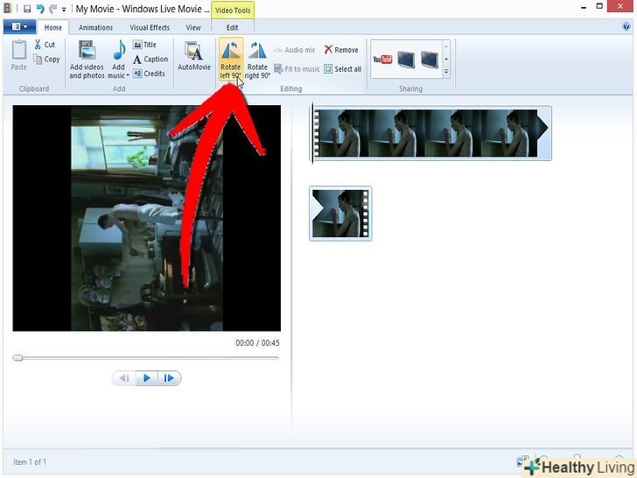Add a Title to the movie
The width and height of the screenshot is (637, 478).
pos(144,45)
